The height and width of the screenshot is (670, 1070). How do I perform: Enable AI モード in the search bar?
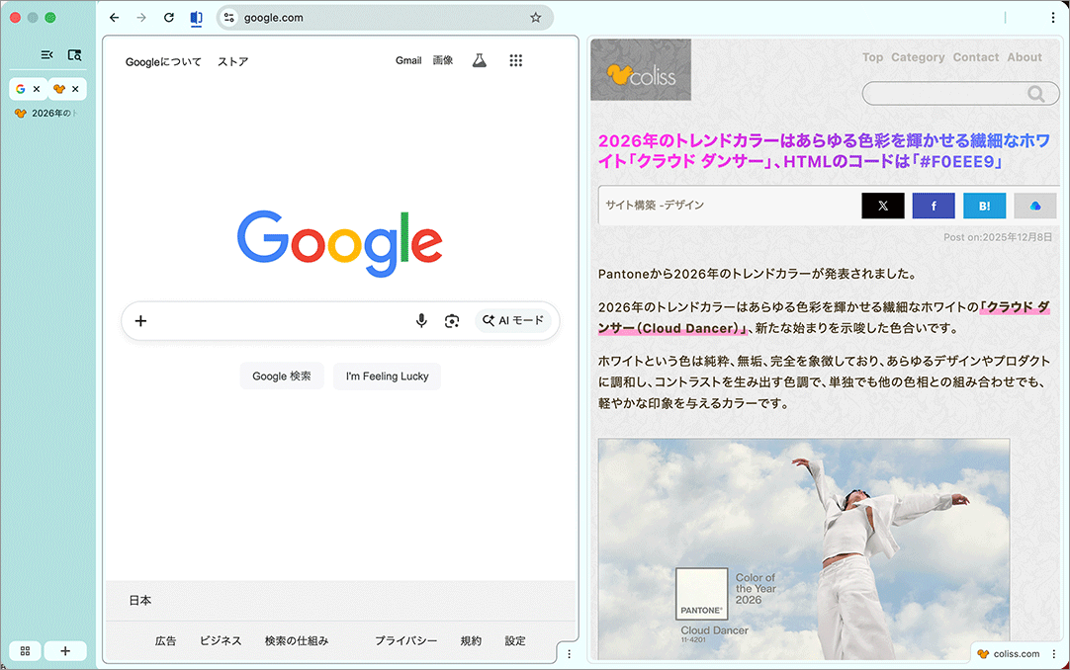514,320
